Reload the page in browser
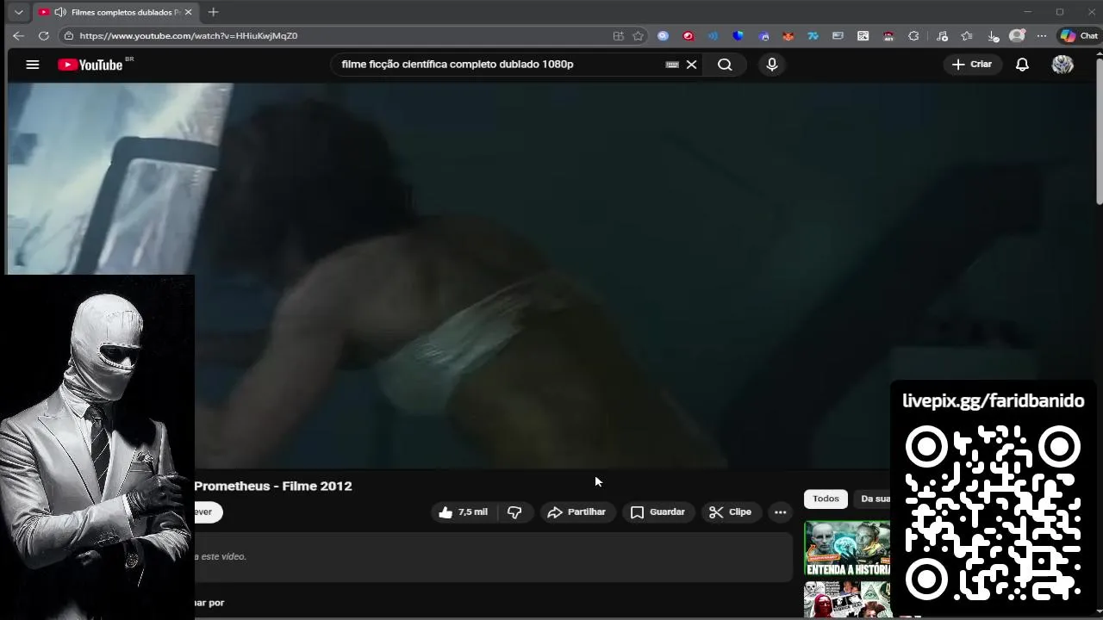Viewport: 1103px width, 620px height. 43,35
